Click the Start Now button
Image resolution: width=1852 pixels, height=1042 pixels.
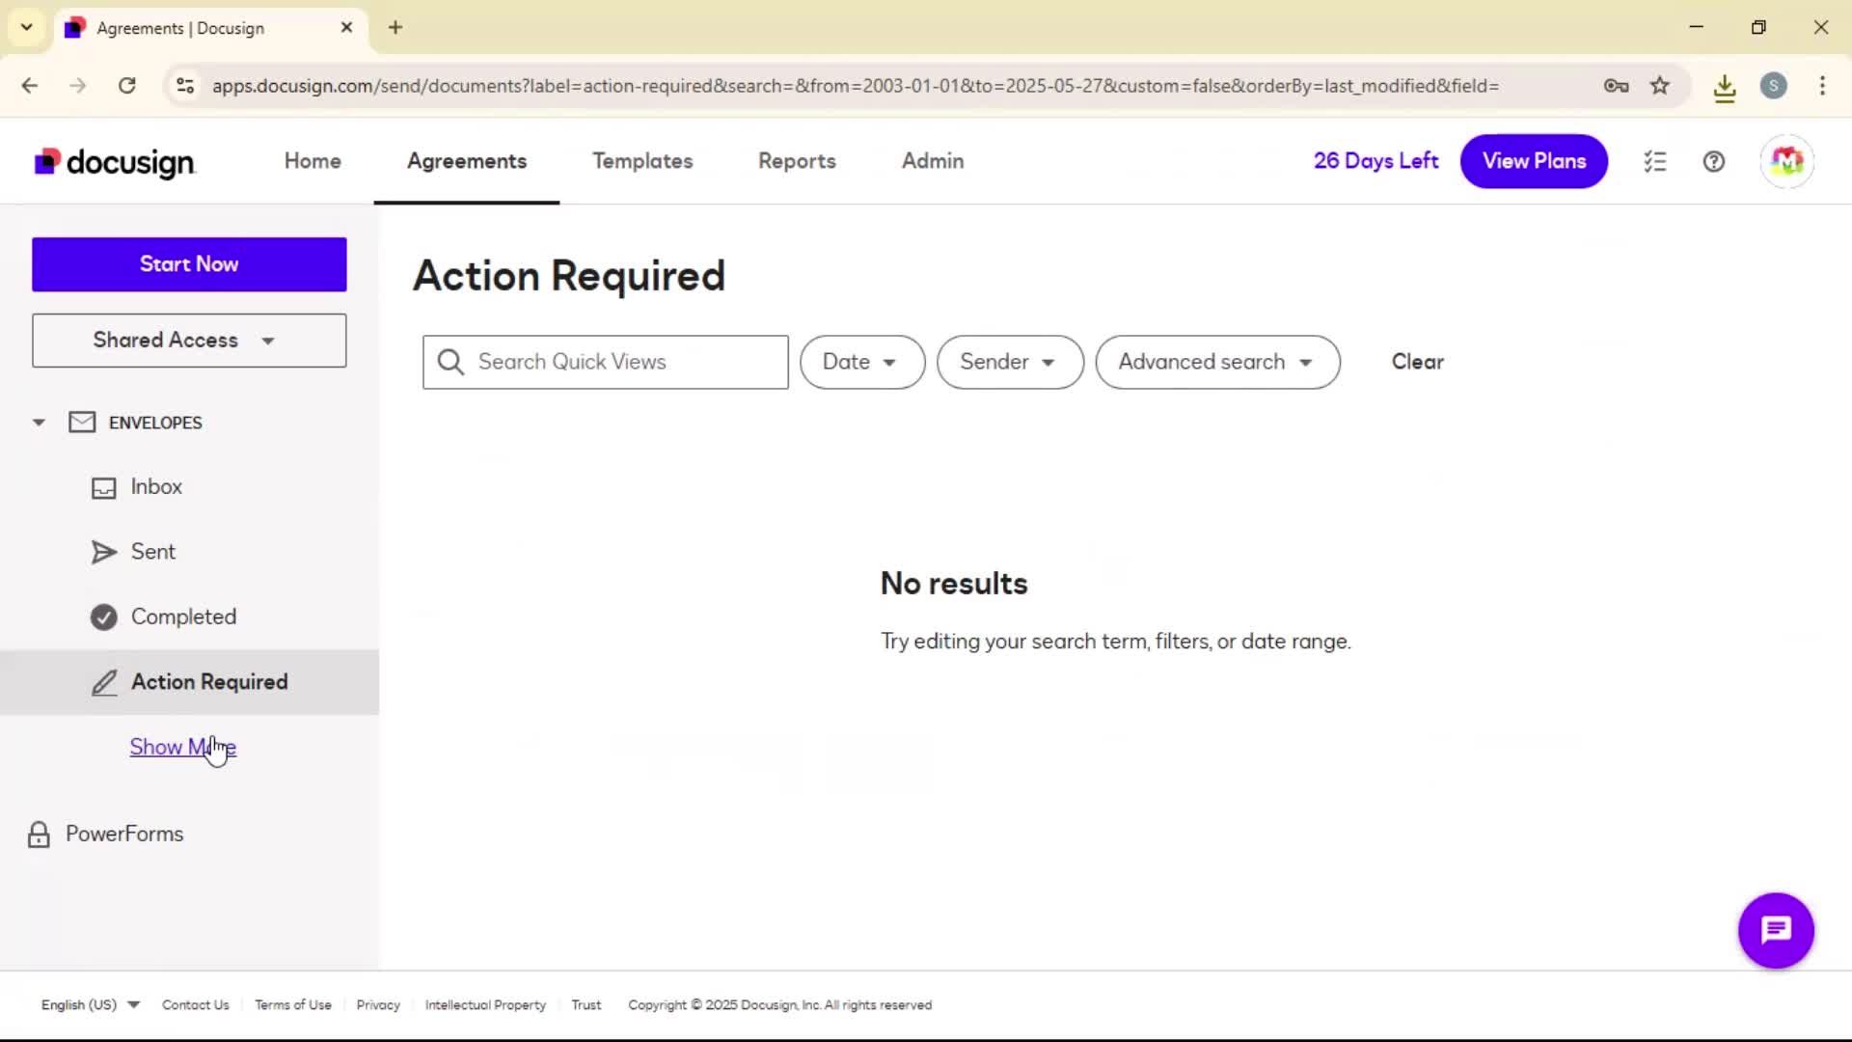click(189, 264)
